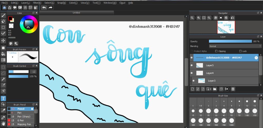
Task: Open the Snap menu
Action: click(x=62, y=3)
